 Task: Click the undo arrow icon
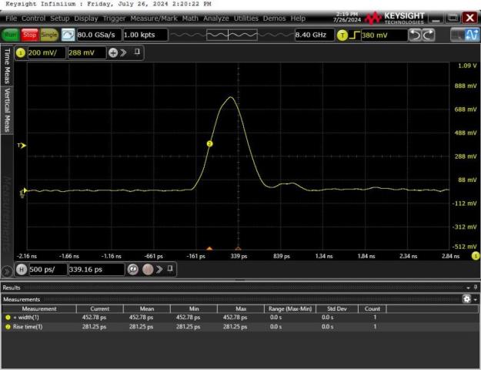[x=415, y=35]
